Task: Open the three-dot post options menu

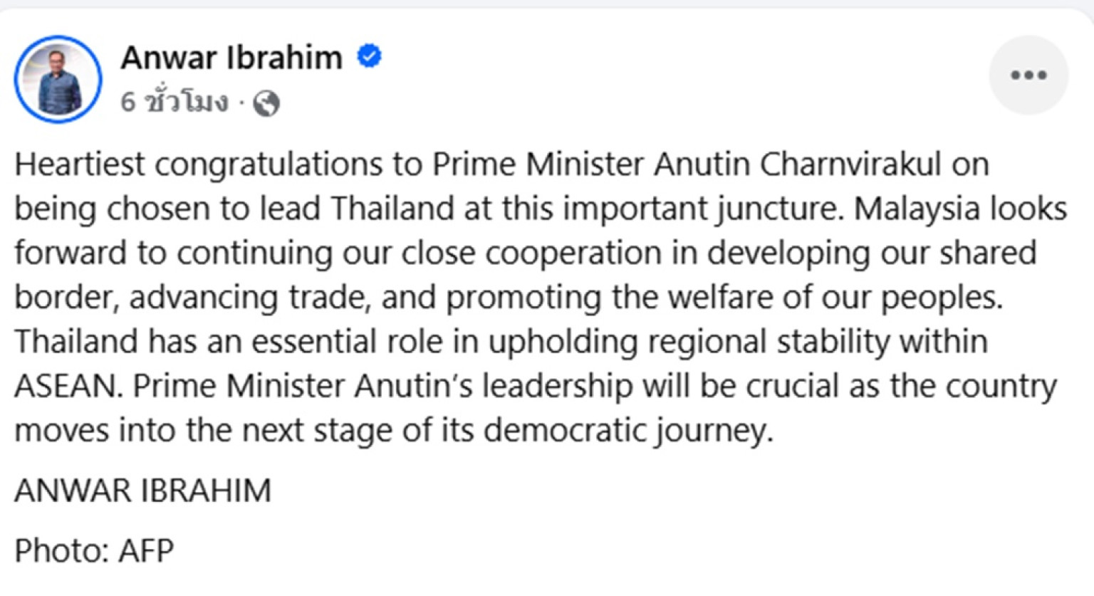Action: pos(1028,75)
